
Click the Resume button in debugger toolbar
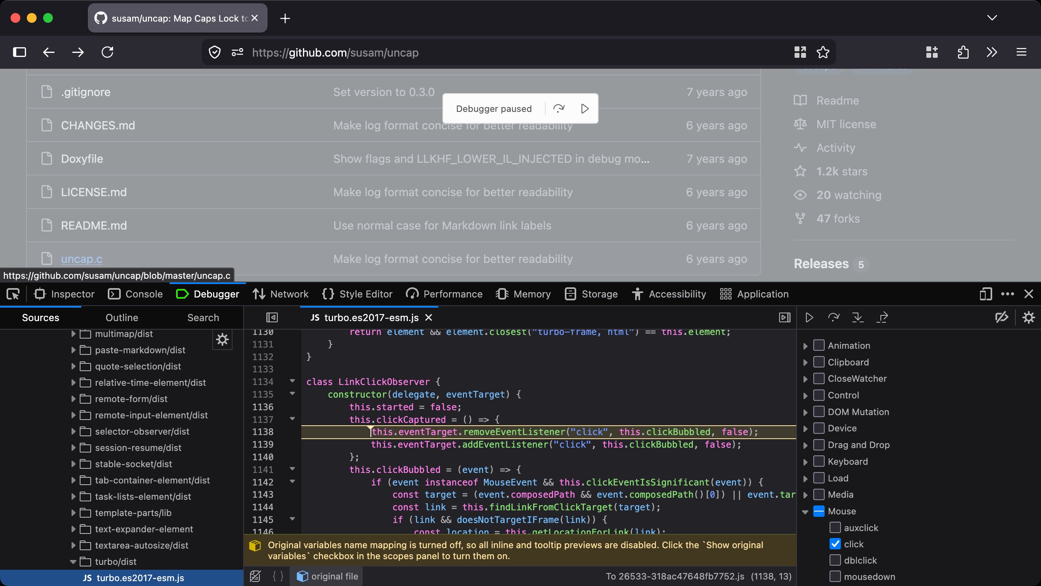point(809,317)
